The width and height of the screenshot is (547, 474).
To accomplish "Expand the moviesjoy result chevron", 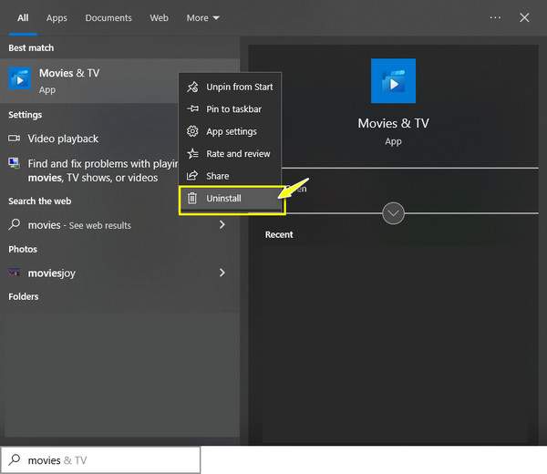I will pyautogui.click(x=222, y=273).
